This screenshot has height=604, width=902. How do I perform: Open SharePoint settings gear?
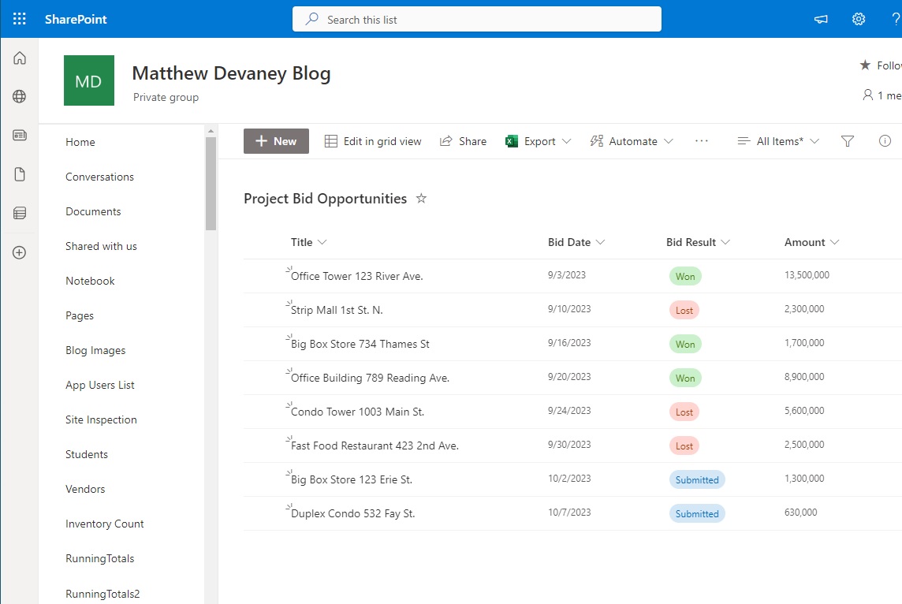click(859, 19)
